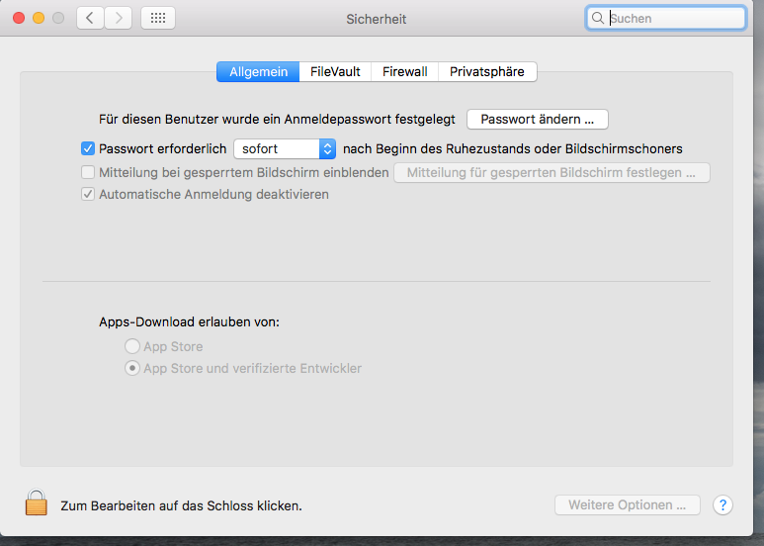Click 'Mitteilung für gesperrten Bildschirm festlegen ...' button
The image size is (764, 546).
click(x=552, y=173)
